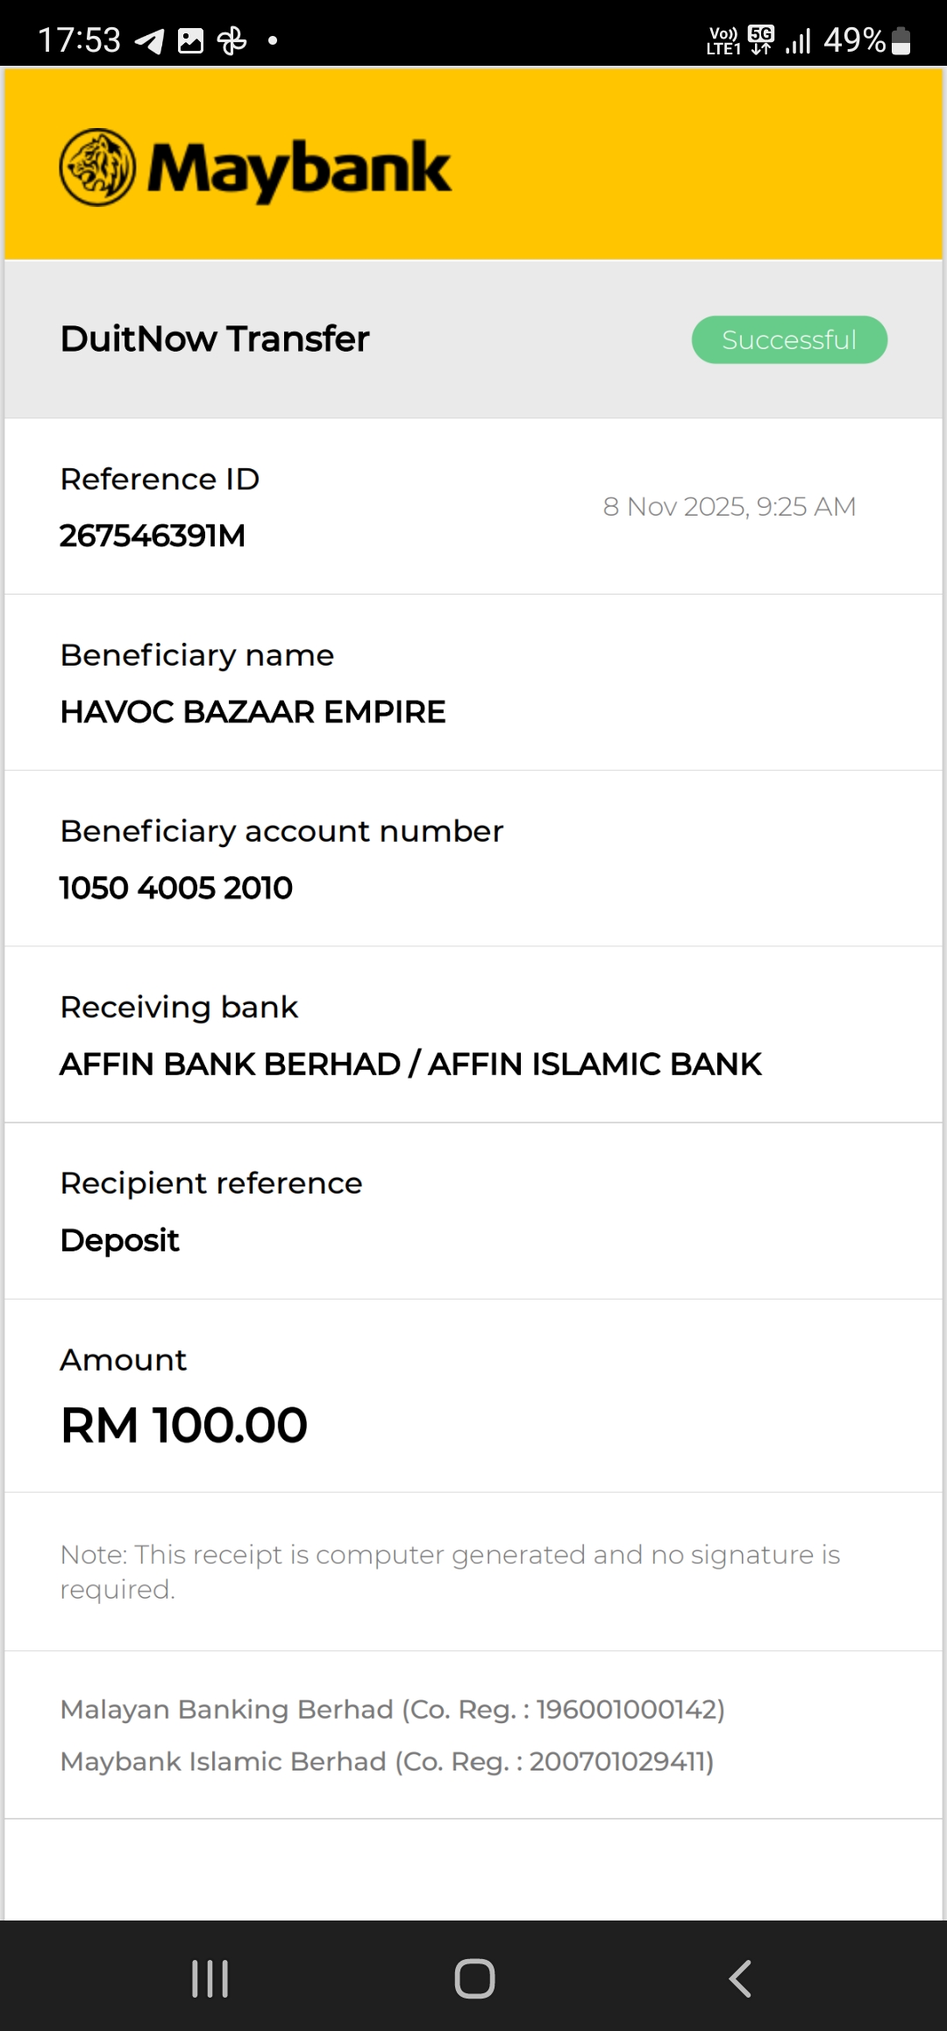Tap the VoLTE LTE1 status icon
The image size is (947, 2031).
tap(723, 40)
